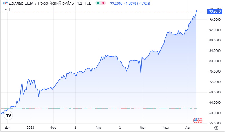Click the US flag event marker

197,120
